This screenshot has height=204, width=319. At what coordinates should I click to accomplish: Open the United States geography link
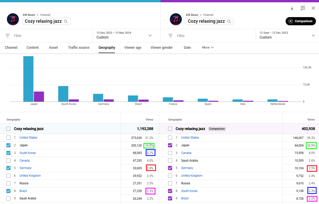pyautogui.click(x=28, y=137)
